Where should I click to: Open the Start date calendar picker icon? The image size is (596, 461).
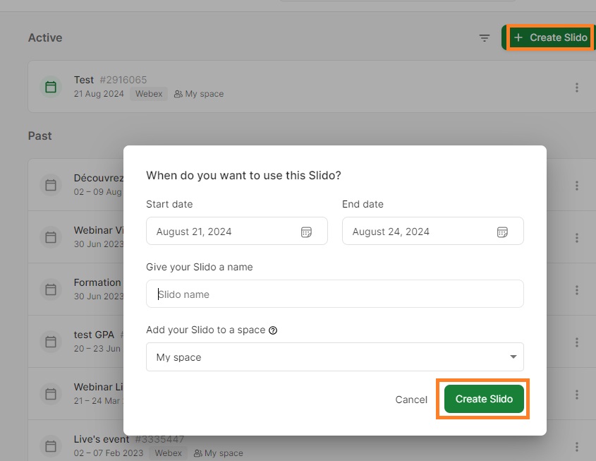(x=306, y=232)
